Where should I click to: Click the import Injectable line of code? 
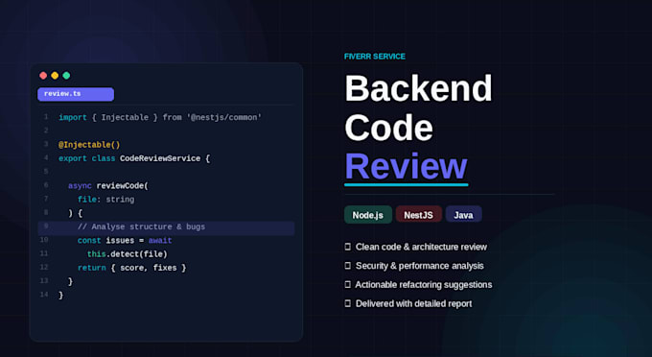pyautogui.click(x=160, y=118)
